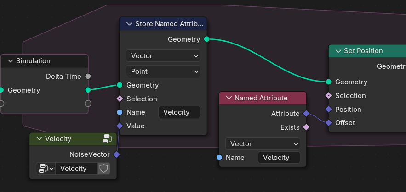Viewport: 406px width, 192px height.
Task: Select the Velocity group node title
Action: pos(58,139)
